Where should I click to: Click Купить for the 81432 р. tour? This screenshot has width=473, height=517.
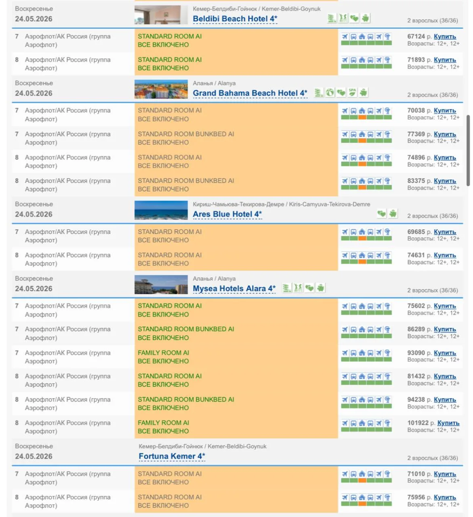click(445, 376)
